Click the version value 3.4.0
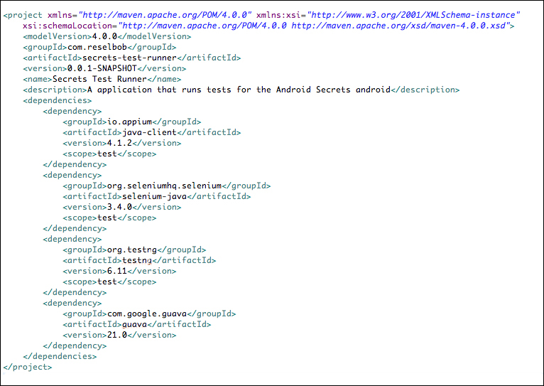 tap(120, 207)
